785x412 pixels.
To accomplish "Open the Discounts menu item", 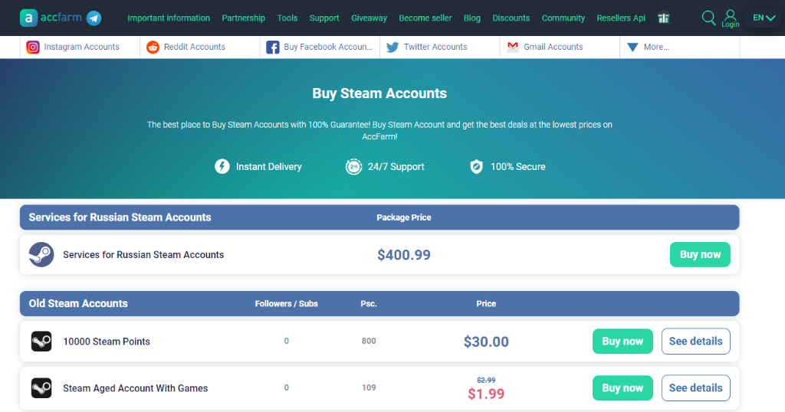I will [x=511, y=18].
